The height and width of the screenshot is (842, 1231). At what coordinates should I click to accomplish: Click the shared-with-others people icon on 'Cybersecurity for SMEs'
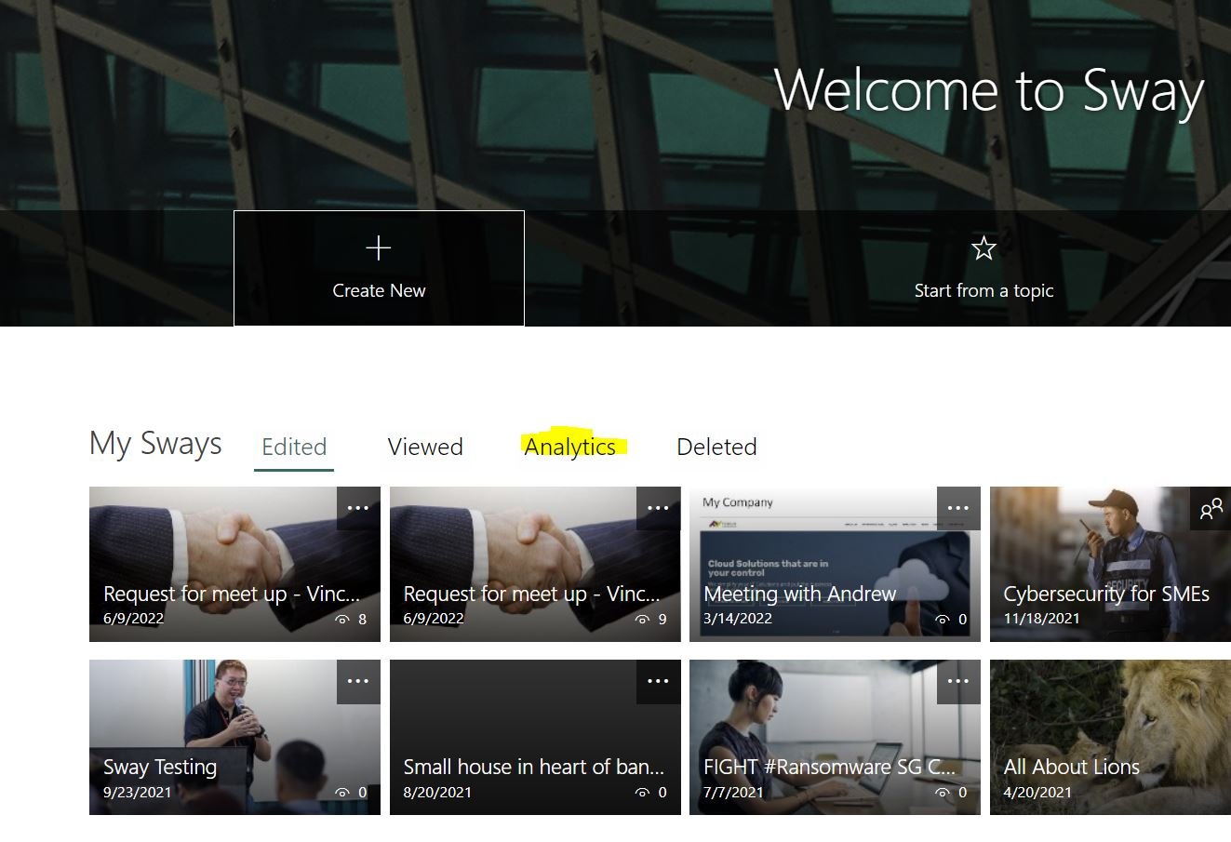[1211, 508]
